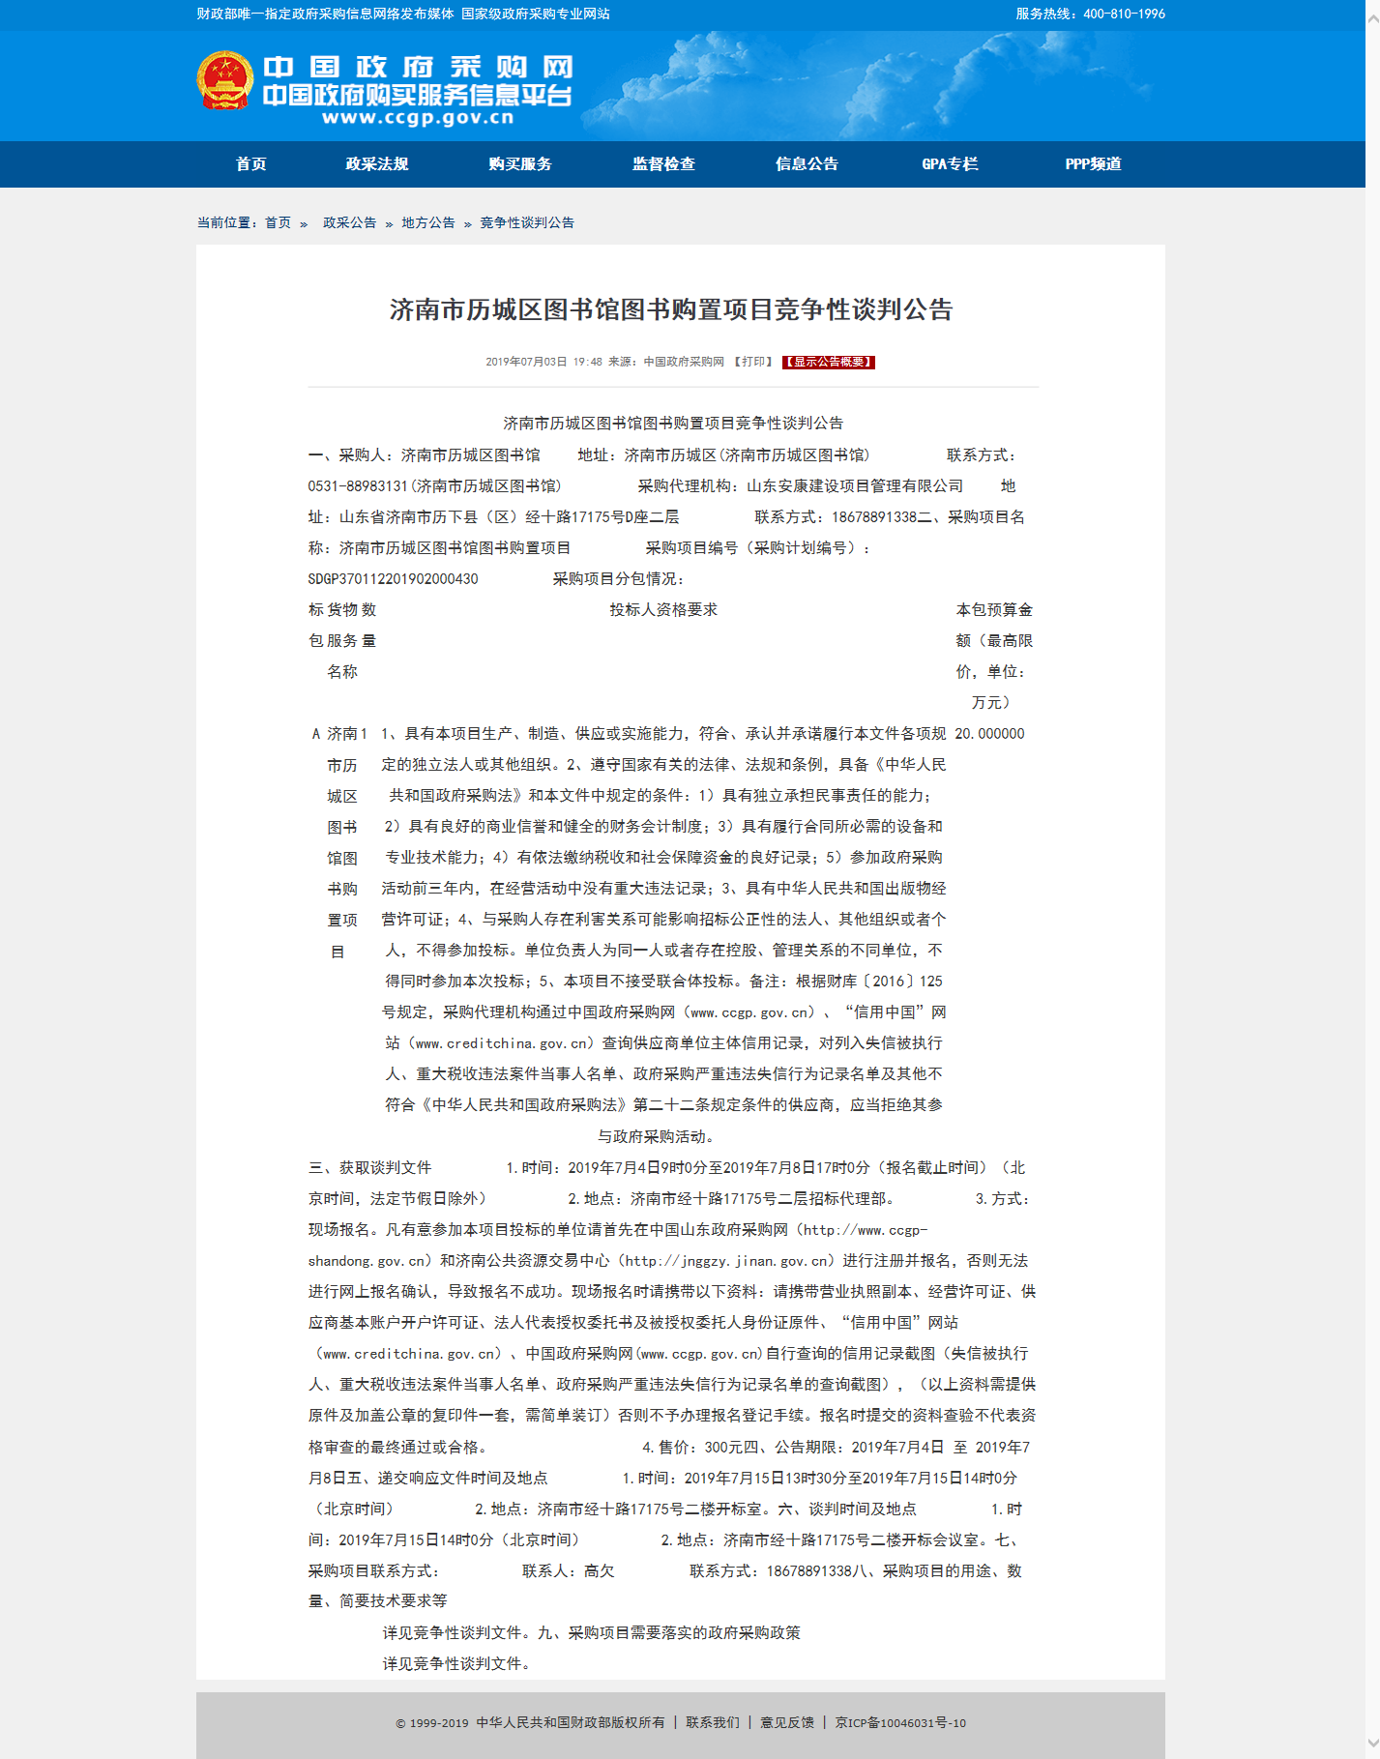Click 联系我们 in the footer
This screenshot has width=1380, height=1759.
pos(713,1722)
